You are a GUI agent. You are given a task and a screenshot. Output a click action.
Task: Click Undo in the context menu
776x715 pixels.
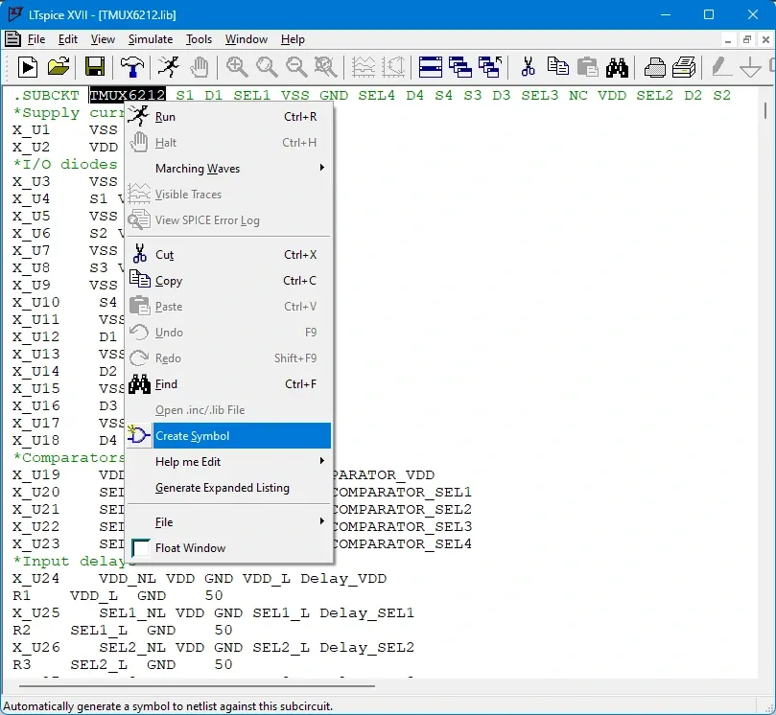[229, 333]
